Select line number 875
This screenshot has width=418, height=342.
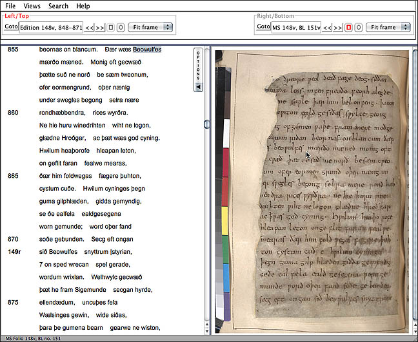[x=13, y=303]
